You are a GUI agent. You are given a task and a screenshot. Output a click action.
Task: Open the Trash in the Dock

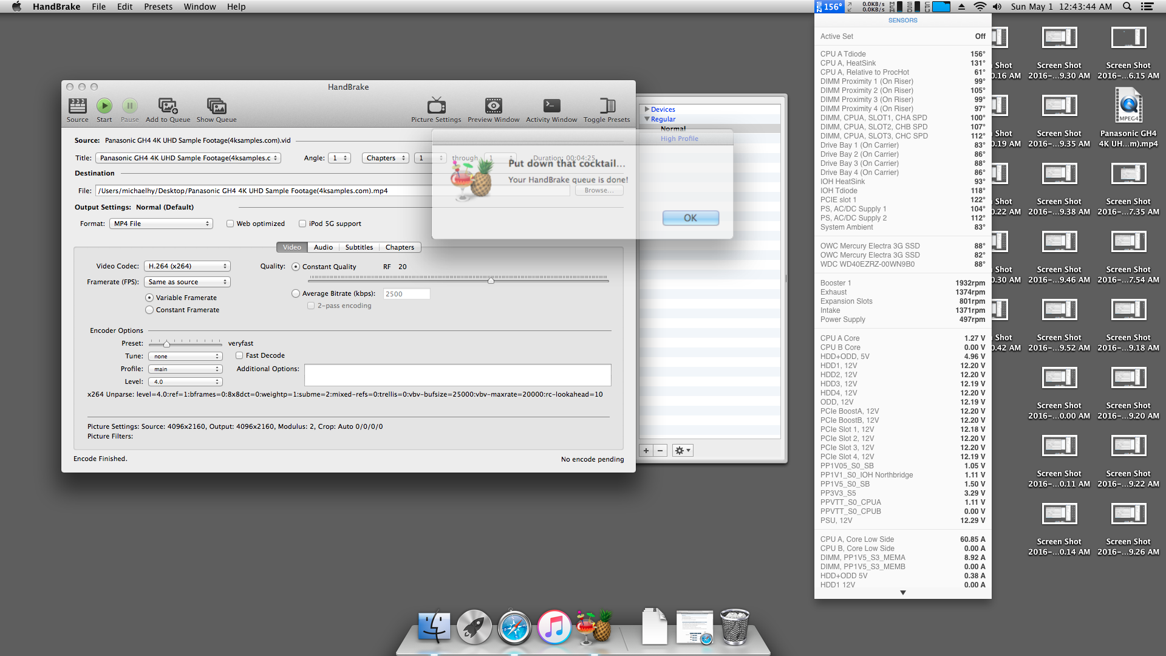pyautogui.click(x=734, y=627)
